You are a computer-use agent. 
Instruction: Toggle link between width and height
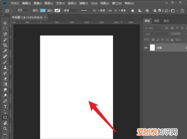click(110, 10)
